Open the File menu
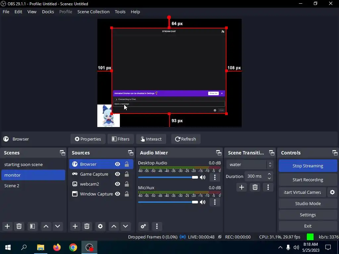The image size is (339, 254). pos(6,12)
